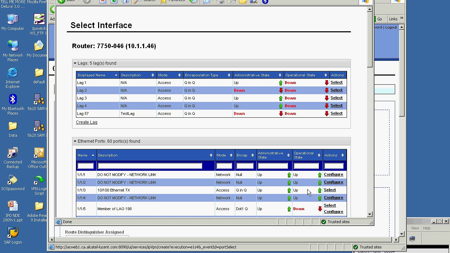450x253 pixels.
Task: Collapse the Lags section triangle
Action: (75, 63)
